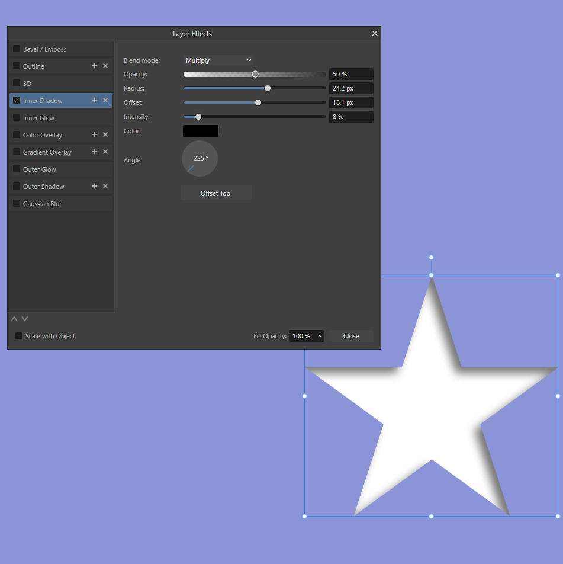Open the black shadow Color swatch
Viewport: 563px width, 564px height.
pyautogui.click(x=201, y=131)
